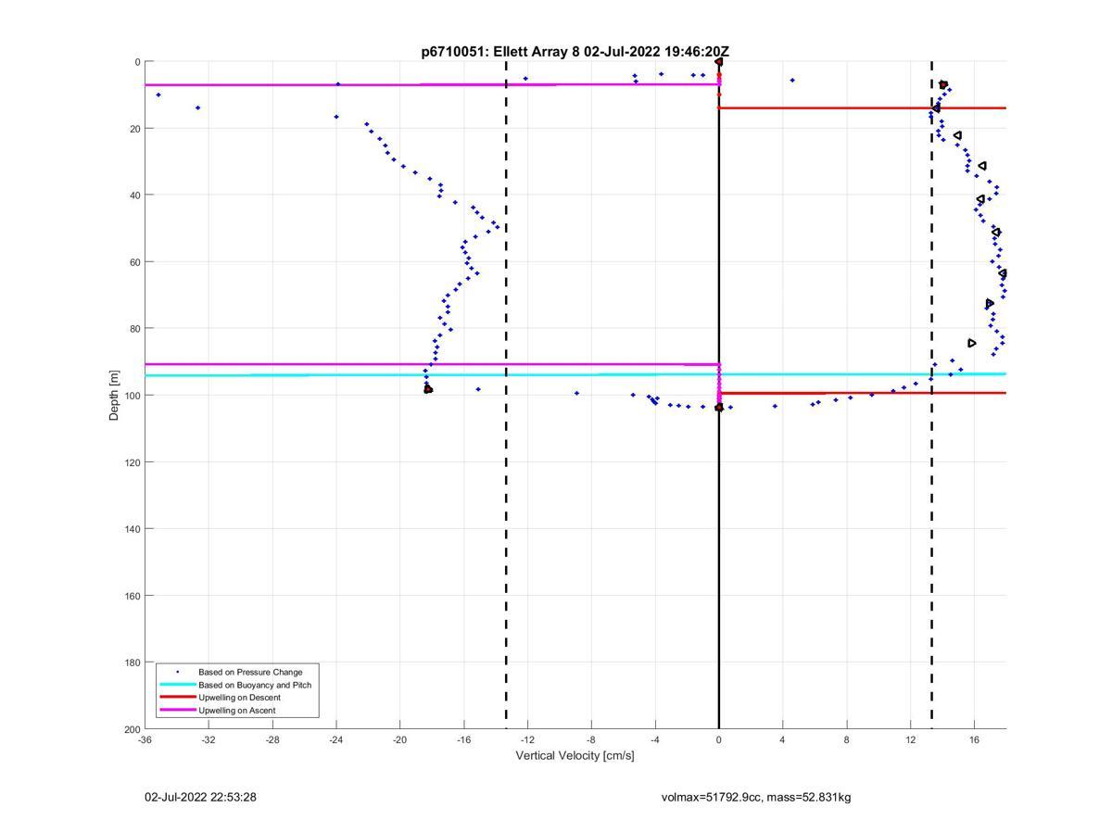The height and width of the screenshot is (820, 1112).
Task: Click the 120 tick on the depth axis
Action: pyautogui.click(x=132, y=462)
